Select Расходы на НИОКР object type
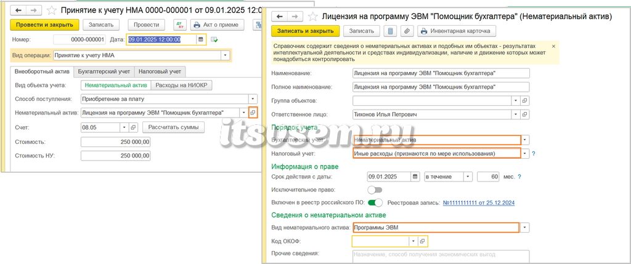631x264 pixels. coord(182,85)
